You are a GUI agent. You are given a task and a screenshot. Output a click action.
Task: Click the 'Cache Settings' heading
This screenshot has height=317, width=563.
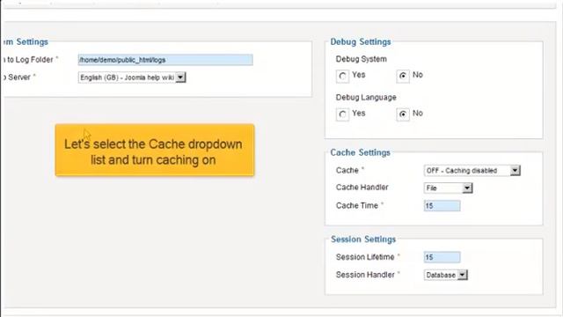pyautogui.click(x=360, y=152)
